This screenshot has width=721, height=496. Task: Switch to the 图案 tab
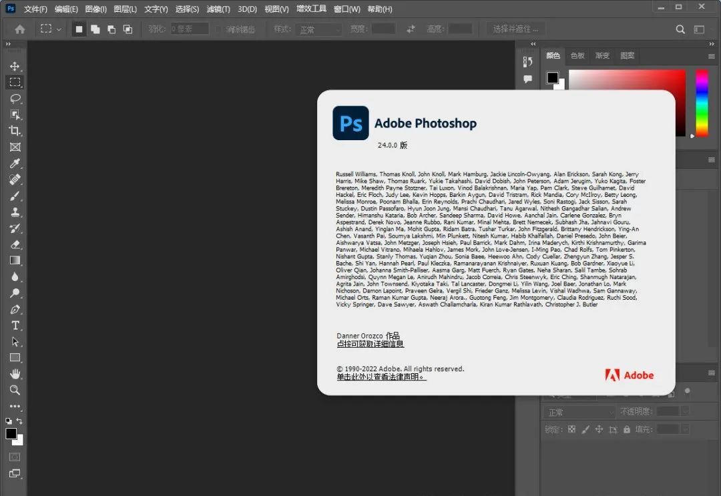click(x=627, y=55)
